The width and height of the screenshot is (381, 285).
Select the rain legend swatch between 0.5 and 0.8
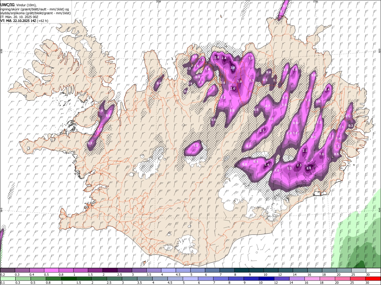38,278
